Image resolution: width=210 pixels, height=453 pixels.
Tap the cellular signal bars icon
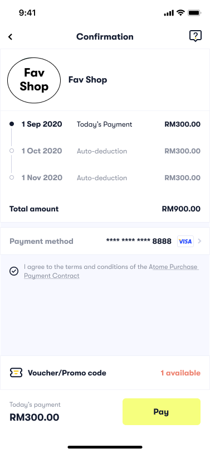coord(169,13)
